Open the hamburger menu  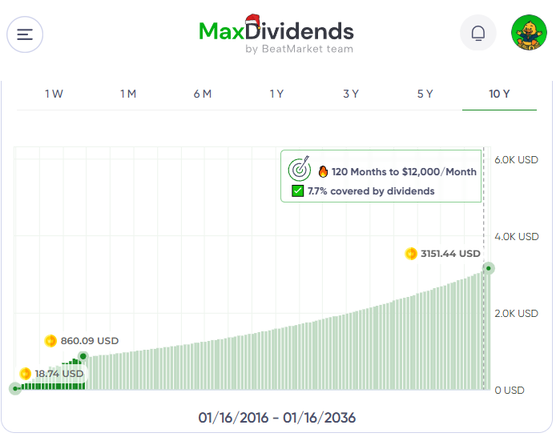(25, 34)
